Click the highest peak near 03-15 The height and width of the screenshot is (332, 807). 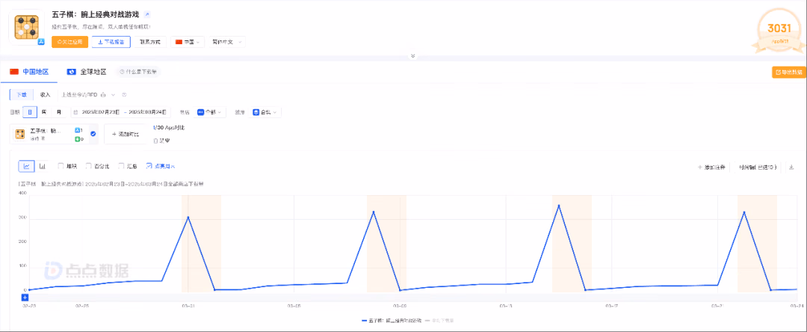pyautogui.click(x=558, y=205)
